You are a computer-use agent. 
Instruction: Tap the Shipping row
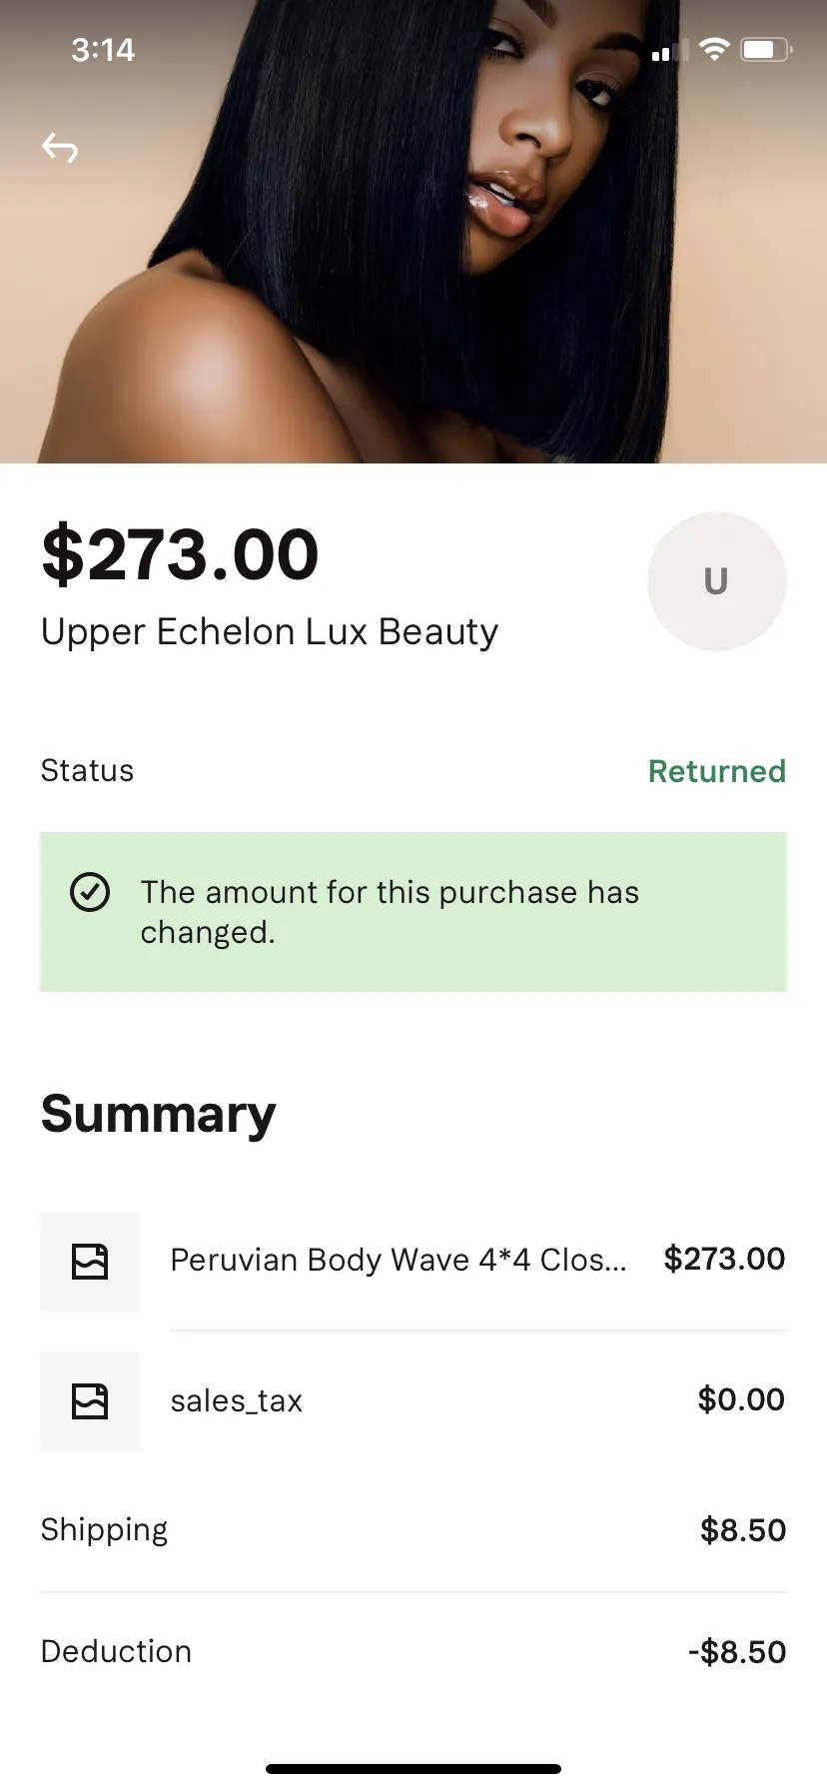[413, 1530]
